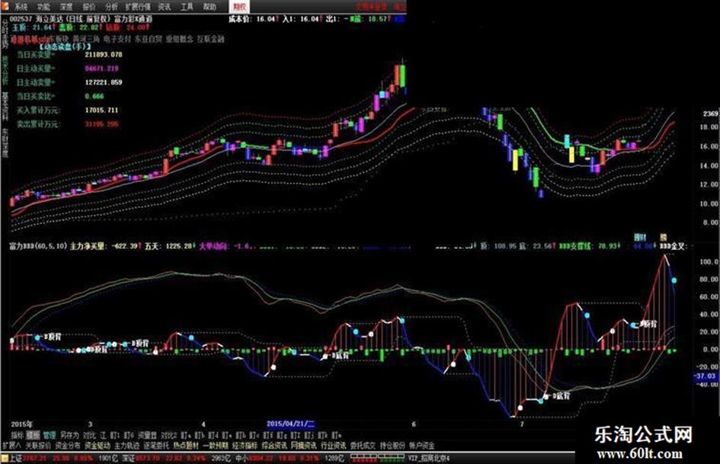Click the 电子支付 sector tag
This screenshot has width=720, height=464.
[x=117, y=40]
